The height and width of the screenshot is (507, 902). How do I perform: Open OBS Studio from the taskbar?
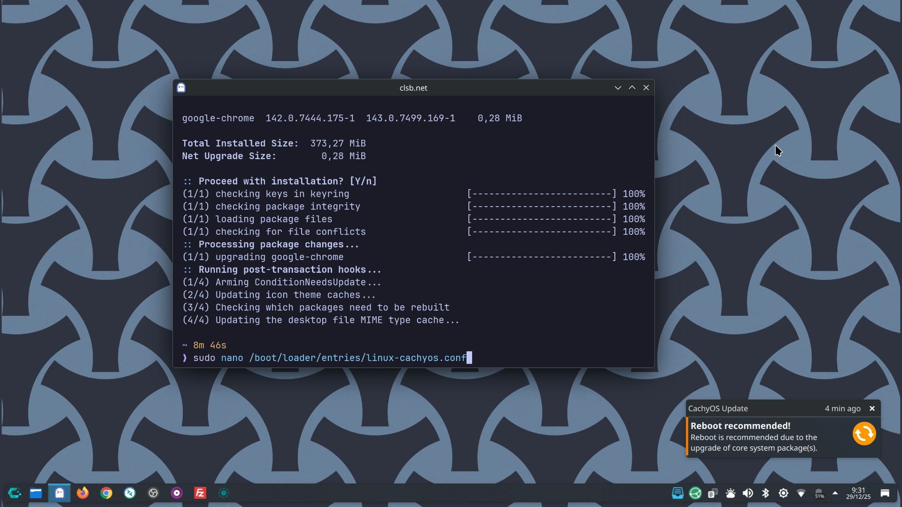pos(153,493)
